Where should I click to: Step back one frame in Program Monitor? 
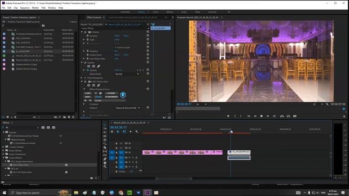[255, 116]
